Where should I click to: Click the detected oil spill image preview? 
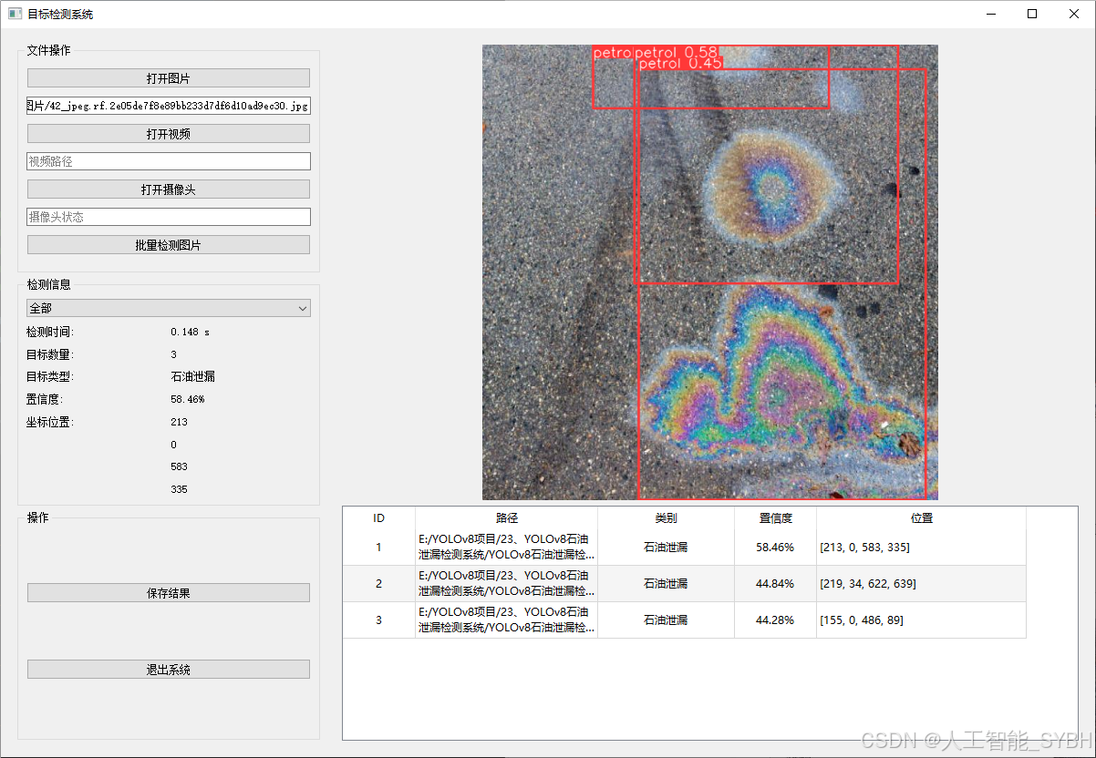pyautogui.click(x=710, y=272)
